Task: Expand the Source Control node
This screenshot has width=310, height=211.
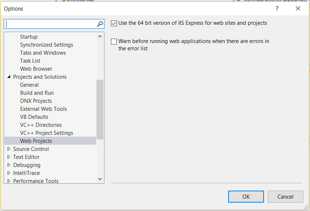Action: (x=9, y=149)
